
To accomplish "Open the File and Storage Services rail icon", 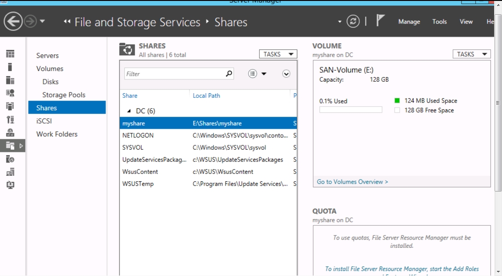I will (10, 146).
